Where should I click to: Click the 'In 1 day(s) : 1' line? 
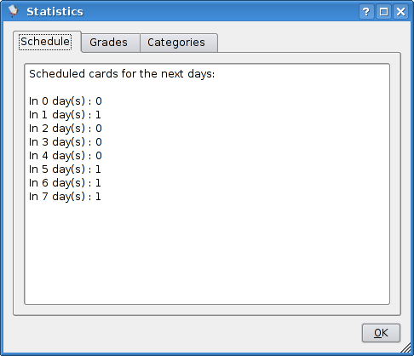point(65,115)
